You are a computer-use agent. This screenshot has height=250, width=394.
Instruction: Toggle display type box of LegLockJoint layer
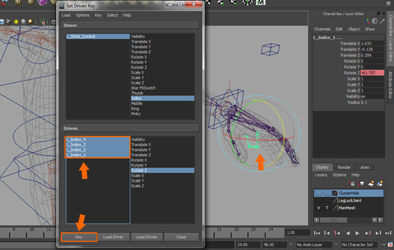[x=327, y=201]
